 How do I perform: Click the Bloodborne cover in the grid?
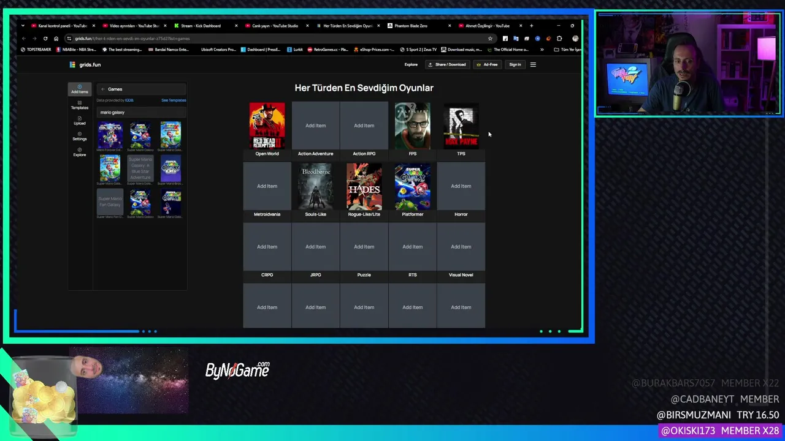[x=316, y=186]
